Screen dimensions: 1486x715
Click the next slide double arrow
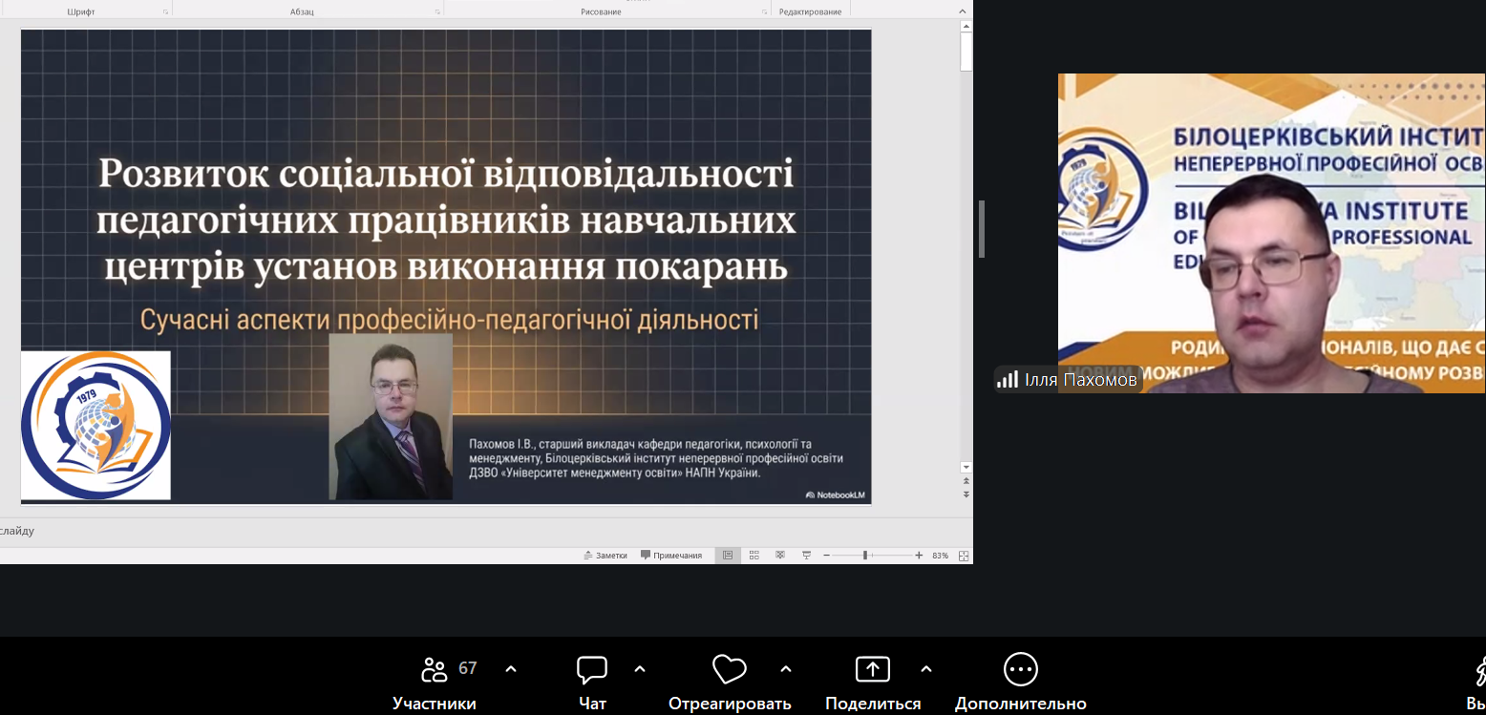(x=966, y=494)
